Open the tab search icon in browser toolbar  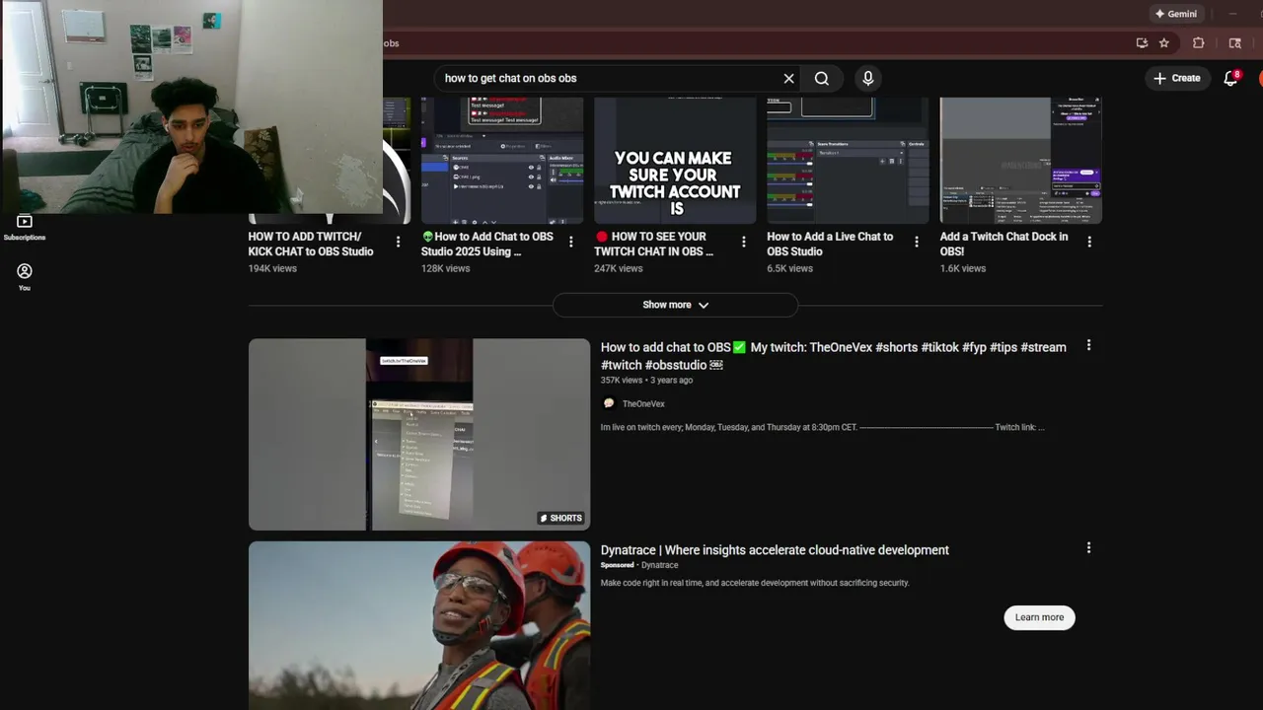[x=1234, y=43]
